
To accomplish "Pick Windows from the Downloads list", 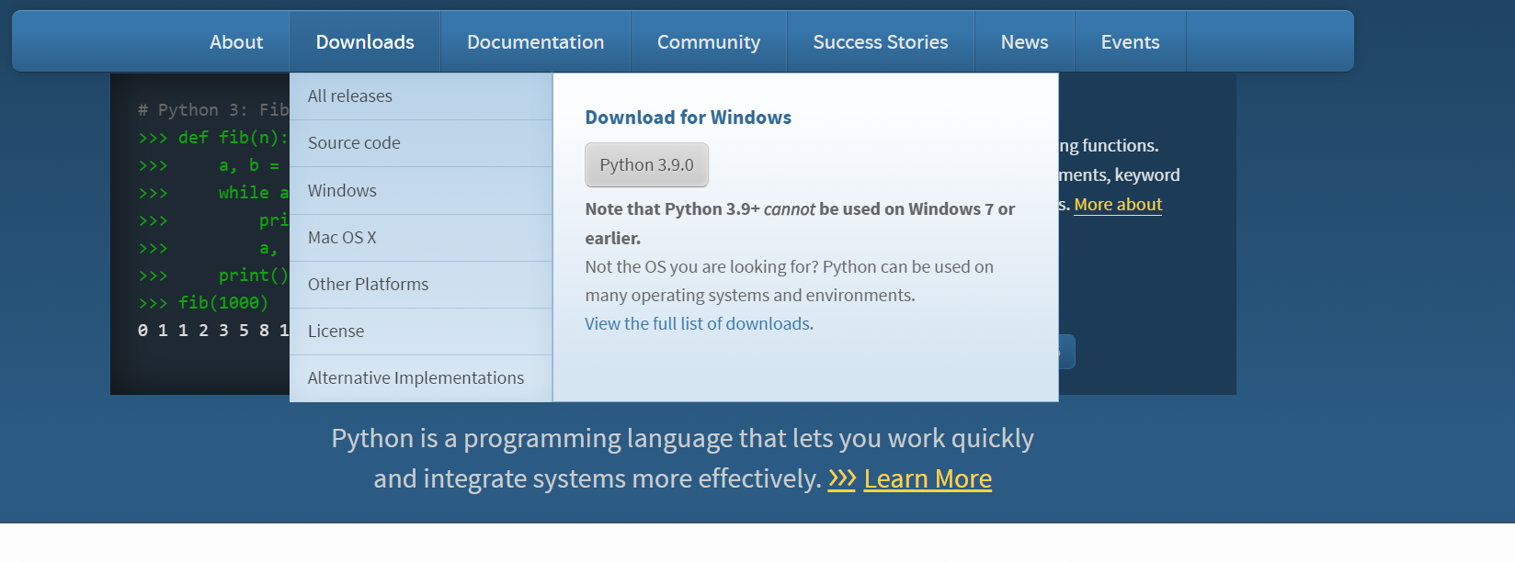I will tap(342, 191).
